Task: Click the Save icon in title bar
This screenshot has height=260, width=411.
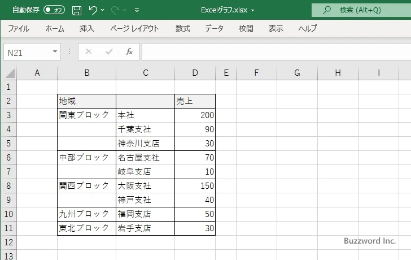Action: (77, 10)
